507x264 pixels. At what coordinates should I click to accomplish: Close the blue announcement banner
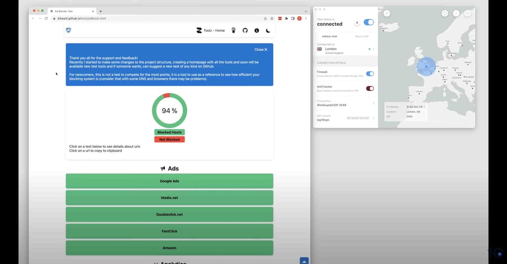pyautogui.click(x=261, y=49)
